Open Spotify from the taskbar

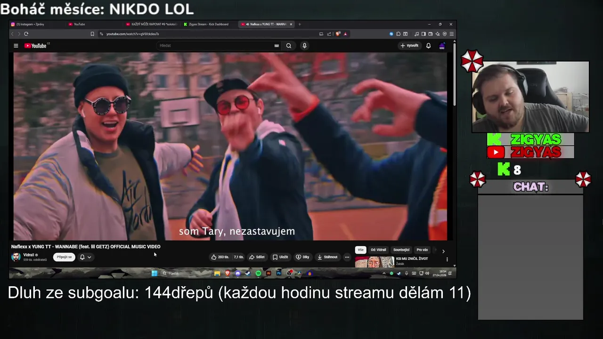258,273
